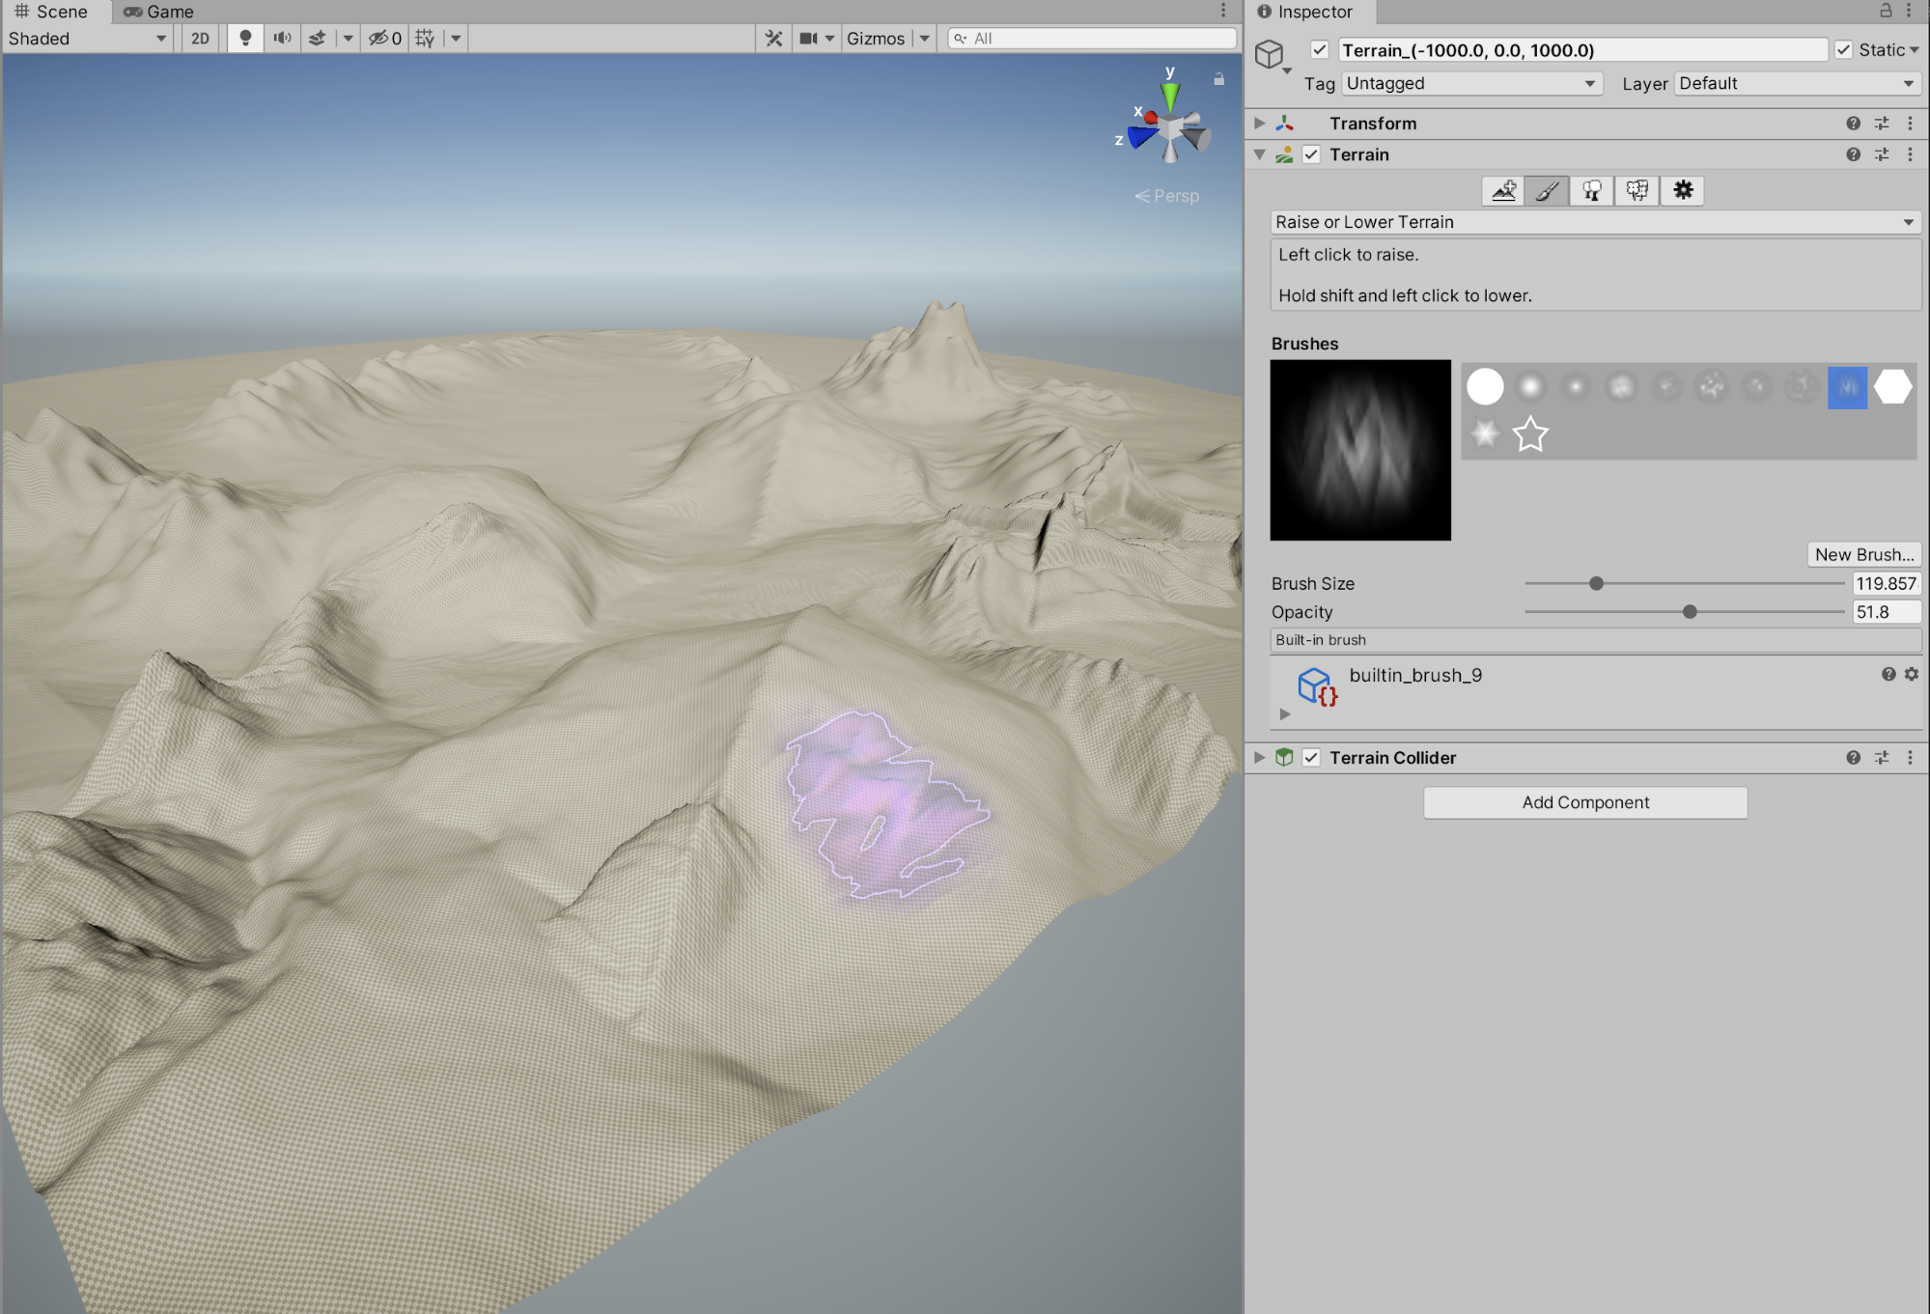Expand the Transform component
1930x1314 pixels.
pyautogui.click(x=1260, y=124)
